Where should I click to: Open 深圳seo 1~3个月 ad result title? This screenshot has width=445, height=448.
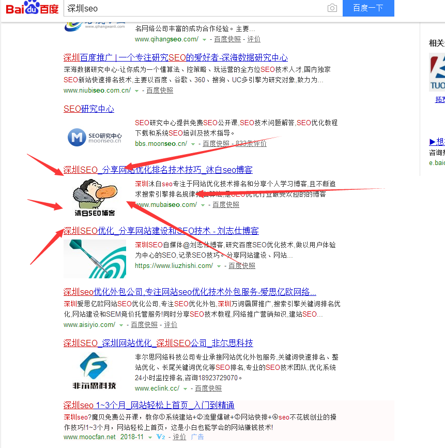(149, 405)
